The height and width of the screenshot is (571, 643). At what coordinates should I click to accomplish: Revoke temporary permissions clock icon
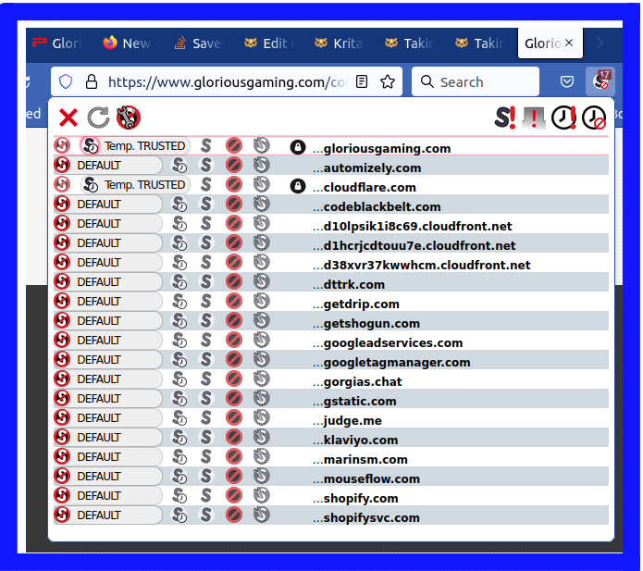pyautogui.click(x=594, y=118)
